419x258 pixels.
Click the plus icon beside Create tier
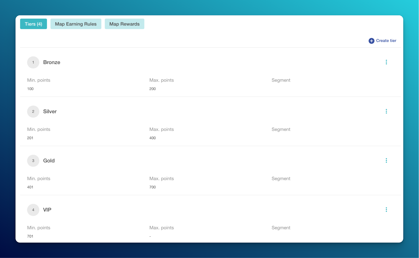[371, 41]
